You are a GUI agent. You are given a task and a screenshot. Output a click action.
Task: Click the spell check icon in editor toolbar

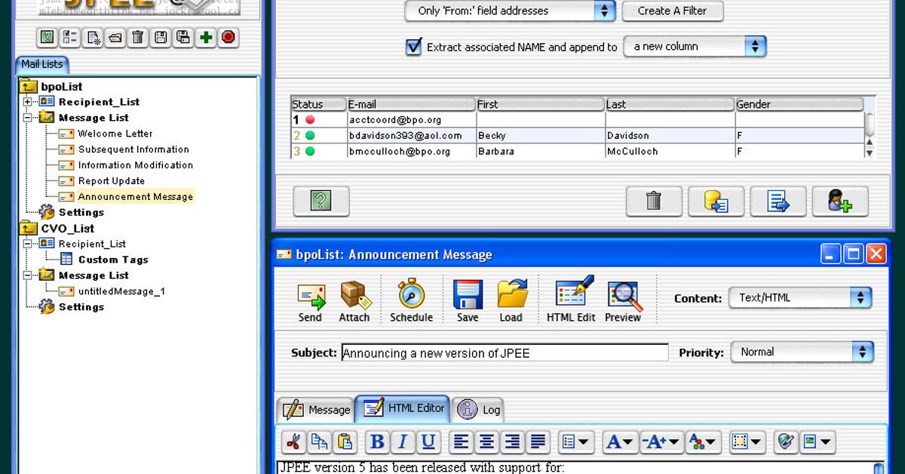tap(785, 442)
